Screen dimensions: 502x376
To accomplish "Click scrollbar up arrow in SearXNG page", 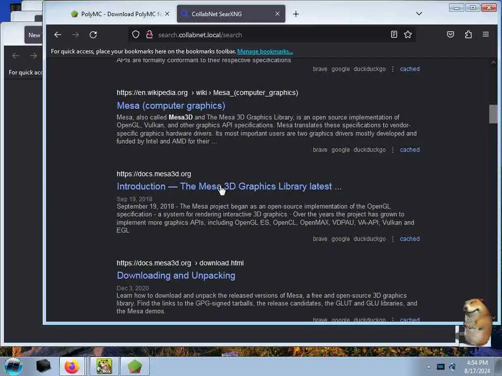I will point(493,62).
